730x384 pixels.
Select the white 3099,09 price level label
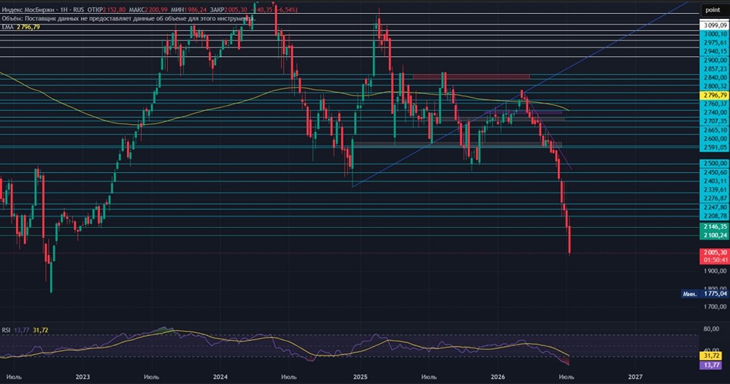point(715,25)
